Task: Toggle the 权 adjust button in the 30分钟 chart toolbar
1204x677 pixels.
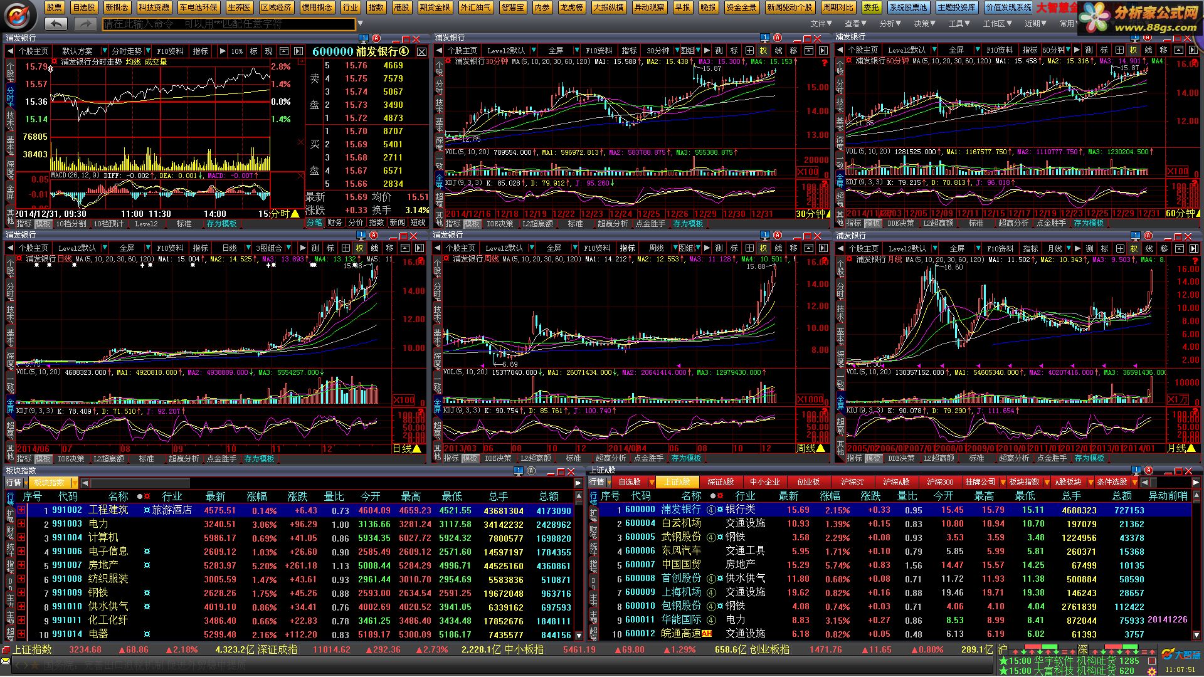Action: pos(763,51)
